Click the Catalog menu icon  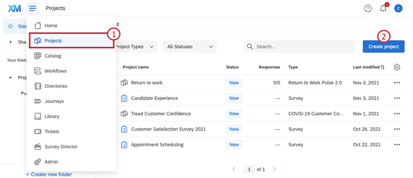(x=38, y=56)
